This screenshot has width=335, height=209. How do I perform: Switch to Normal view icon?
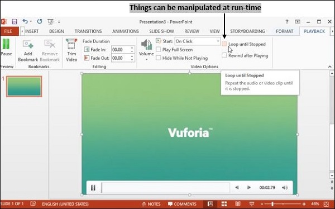(x=210, y=204)
